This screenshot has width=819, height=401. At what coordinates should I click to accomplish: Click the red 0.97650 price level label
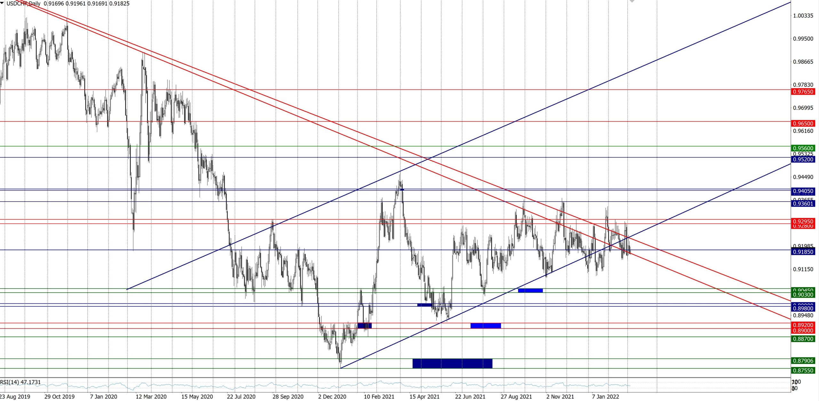803,92
